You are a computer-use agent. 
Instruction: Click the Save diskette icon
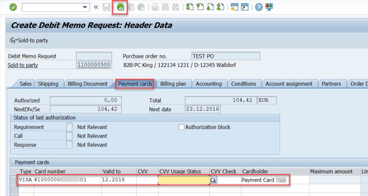point(106,7)
